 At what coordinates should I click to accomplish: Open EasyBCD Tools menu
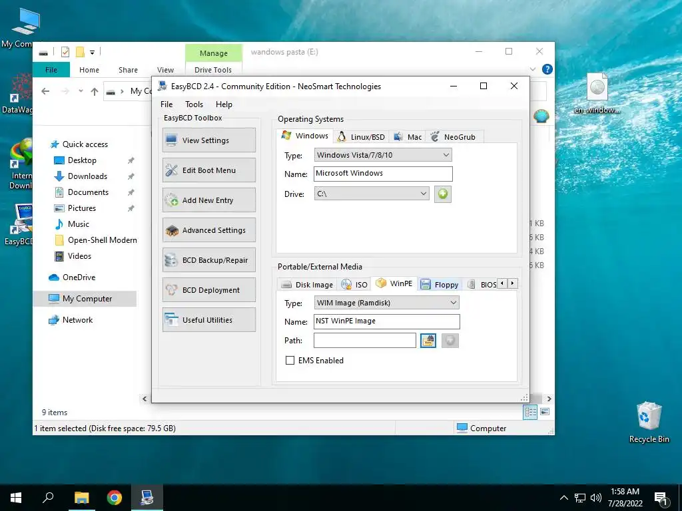point(194,104)
